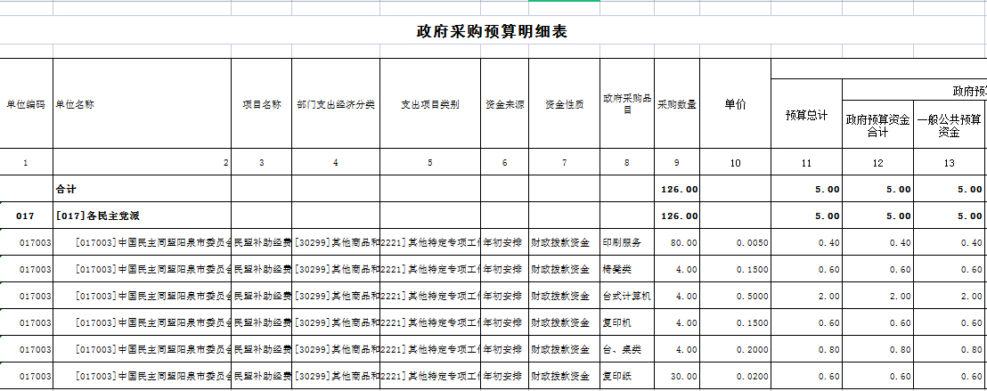The image size is (987, 391).
Task: Click the quantity 80.00 cell
Action: coord(677,242)
